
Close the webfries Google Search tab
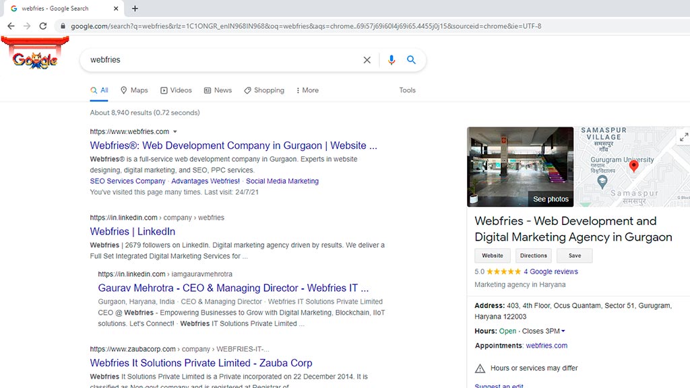pyautogui.click(x=116, y=8)
